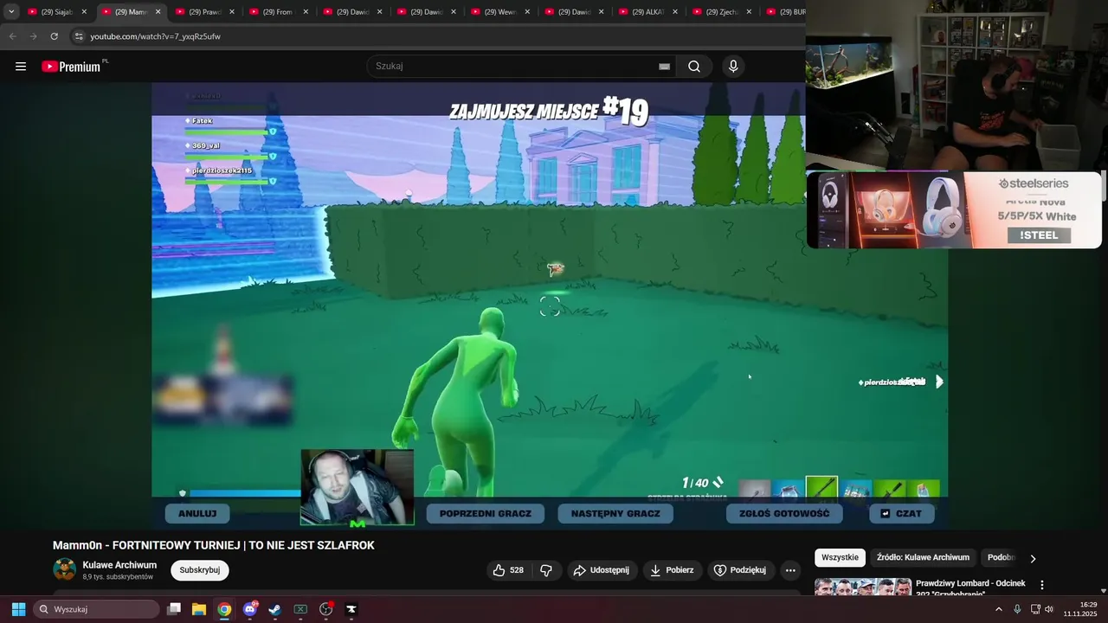Open the system tray volume icon
The height and width of the screenshot is (623, 1108).
[x=1049, y=609]
